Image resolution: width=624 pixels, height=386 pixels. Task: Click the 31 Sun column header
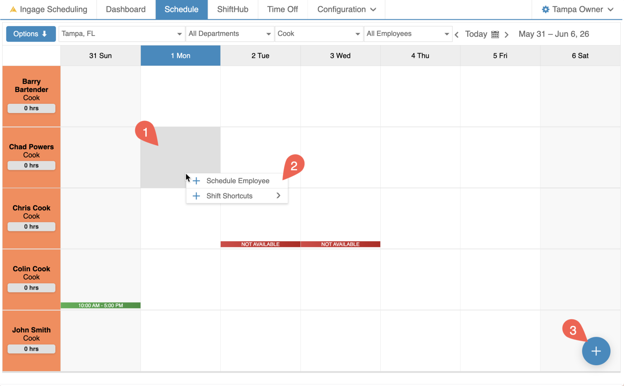point(100,56)
